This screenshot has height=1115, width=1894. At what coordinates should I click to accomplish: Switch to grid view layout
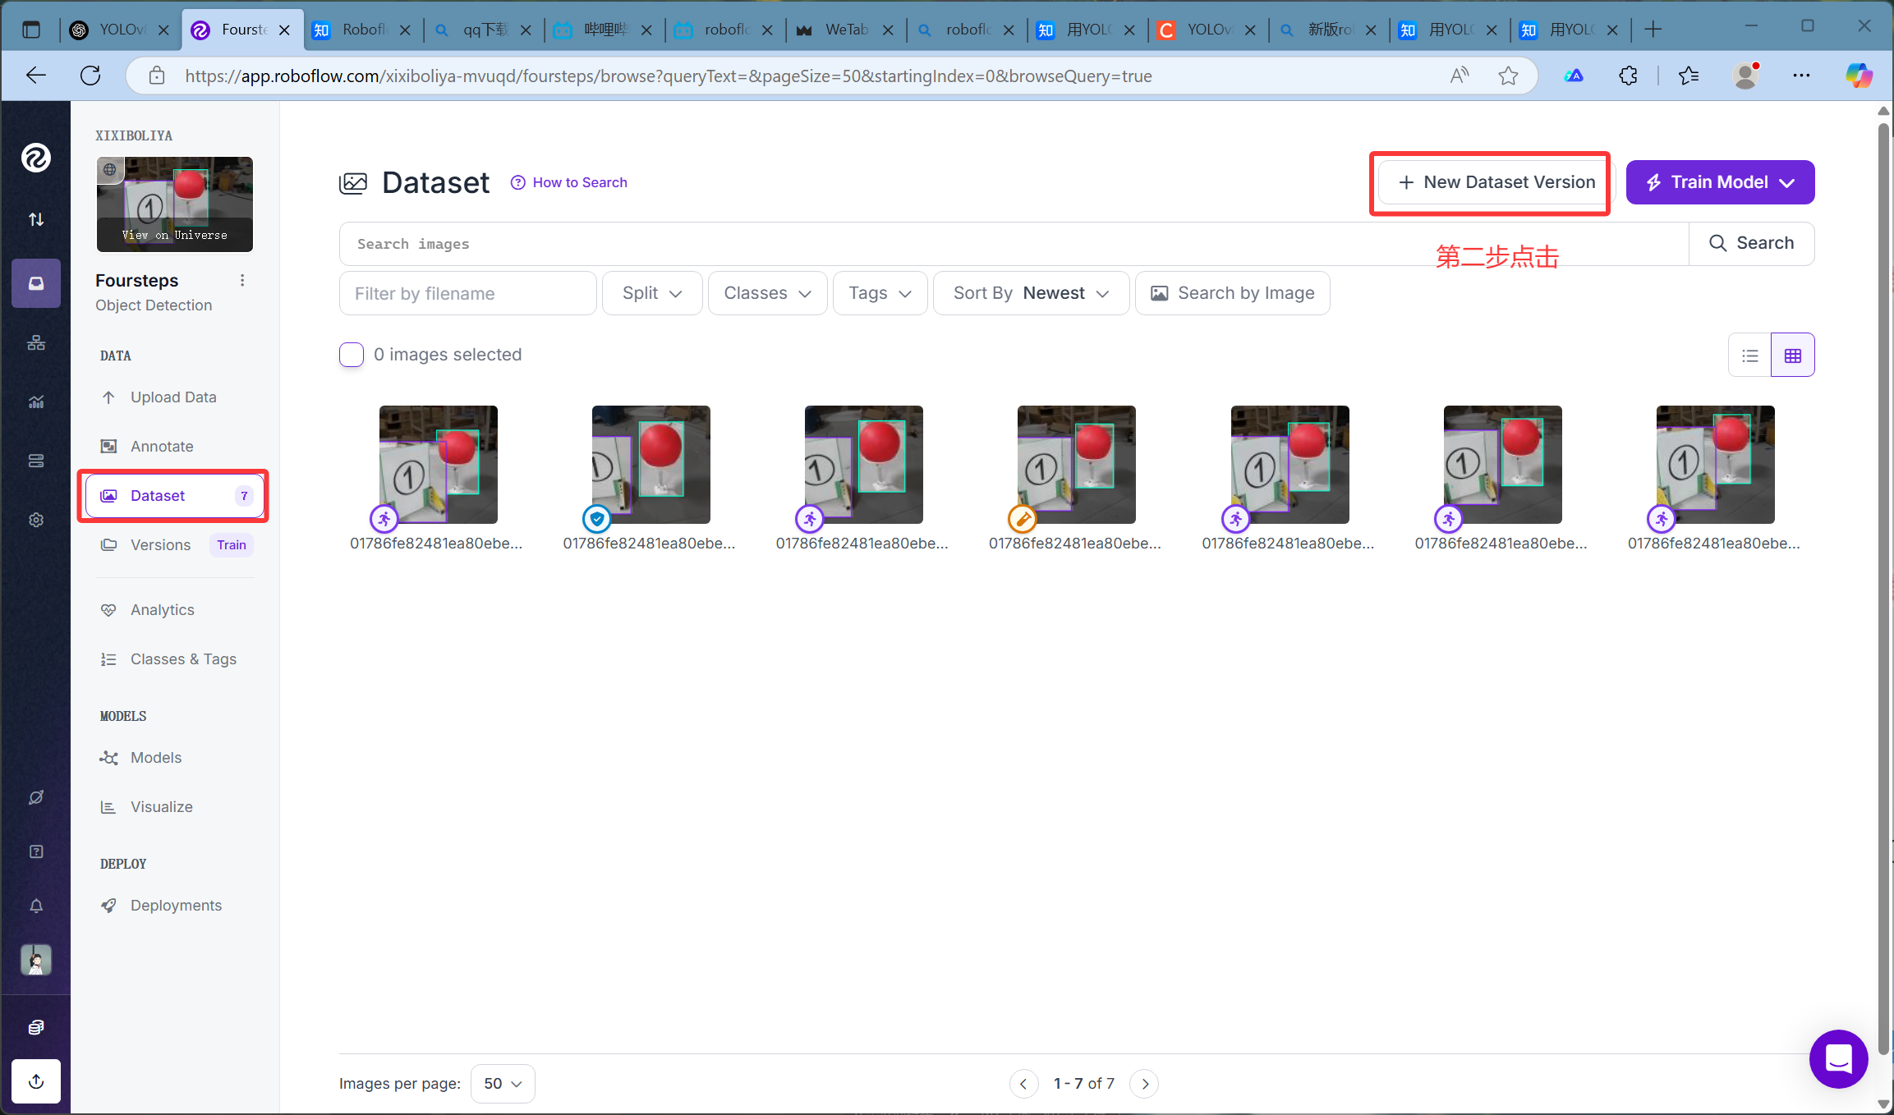click(1792, 356)
